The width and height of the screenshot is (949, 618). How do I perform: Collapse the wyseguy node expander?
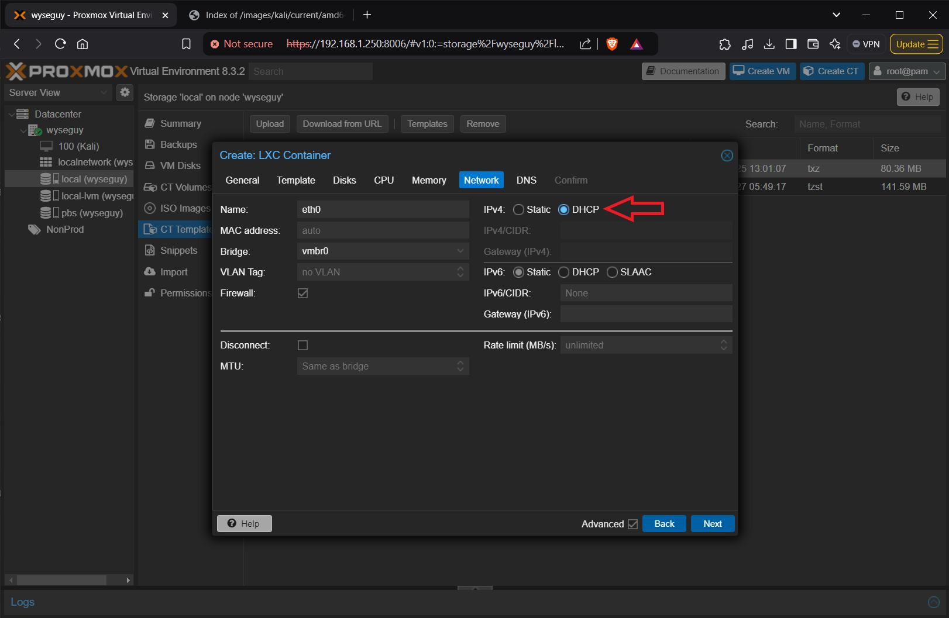(23, 130)
